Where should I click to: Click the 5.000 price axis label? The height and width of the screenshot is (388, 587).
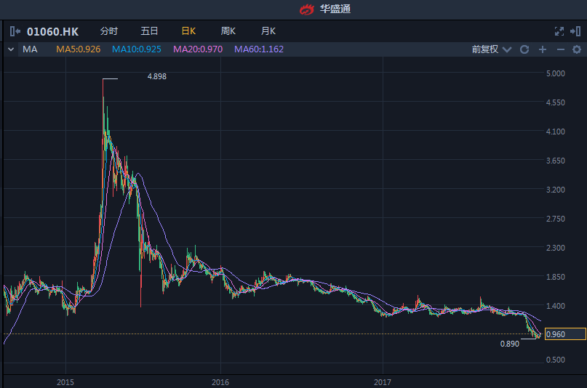click(556, 73)
